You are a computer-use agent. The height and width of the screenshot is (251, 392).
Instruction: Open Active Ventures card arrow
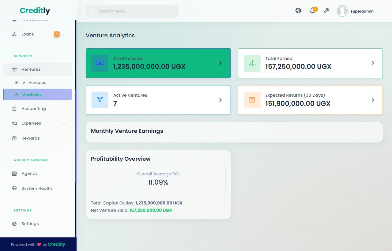pyautogui.click(x=221, y=100)
